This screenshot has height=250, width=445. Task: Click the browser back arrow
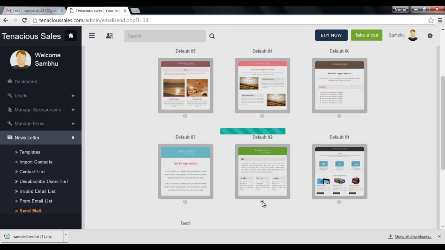click(x=6, y=20)
